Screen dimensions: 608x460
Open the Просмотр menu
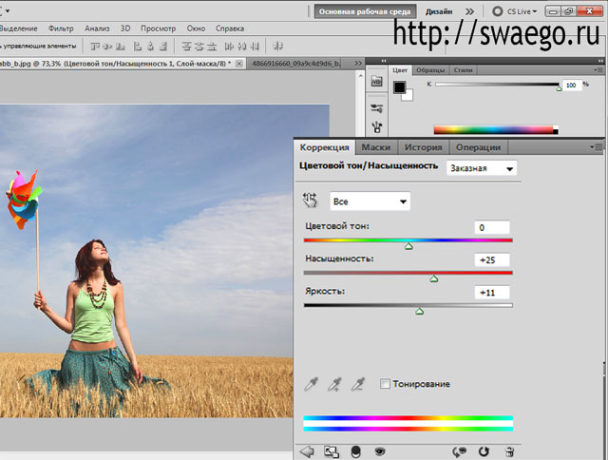(158, 29)
